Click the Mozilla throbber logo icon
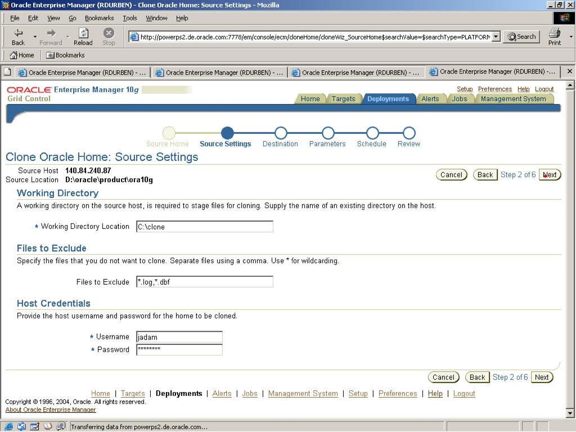This screenshot has height=432, width=576. tap(564, 18)
